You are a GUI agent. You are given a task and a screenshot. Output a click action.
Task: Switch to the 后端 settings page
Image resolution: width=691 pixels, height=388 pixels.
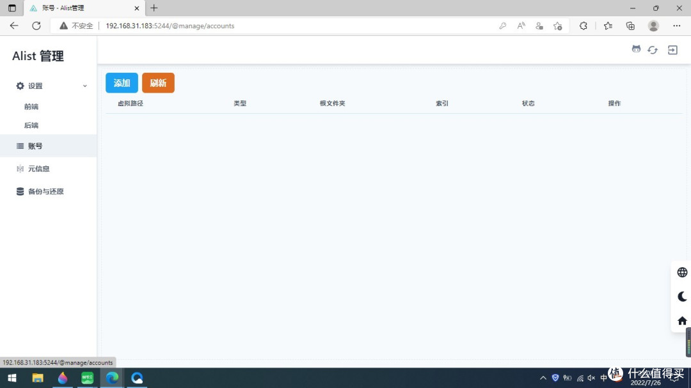(x=31, y=125)
